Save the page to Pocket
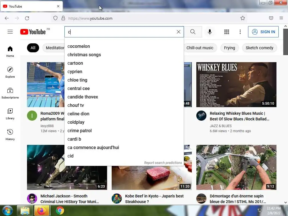The width and height of the screenshot is (288, 216). tap(271, 18)
